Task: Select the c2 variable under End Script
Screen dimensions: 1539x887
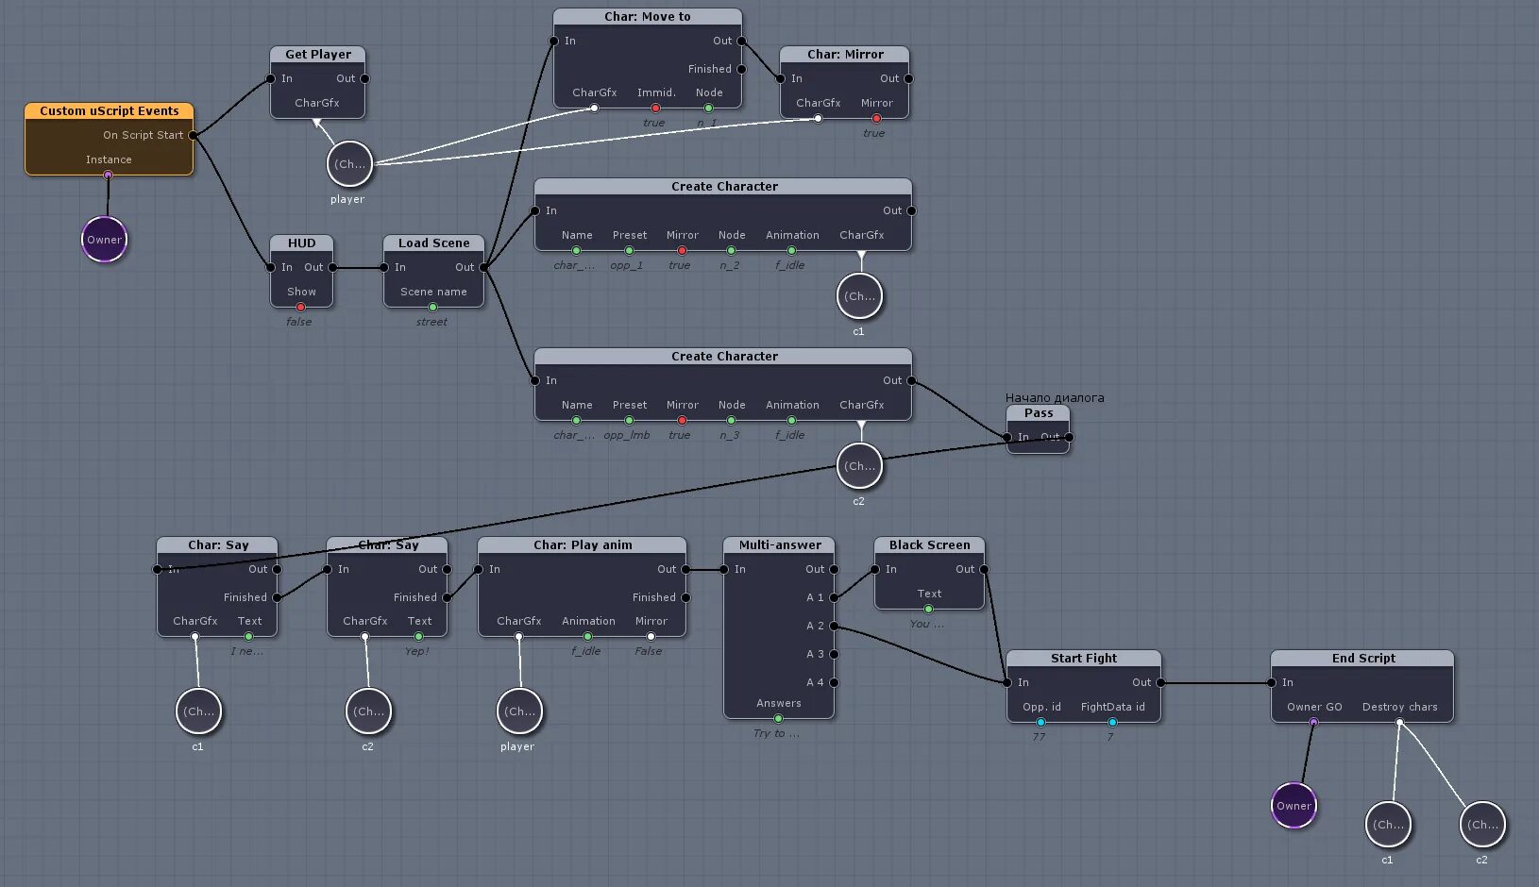Action: [1482, 825]
